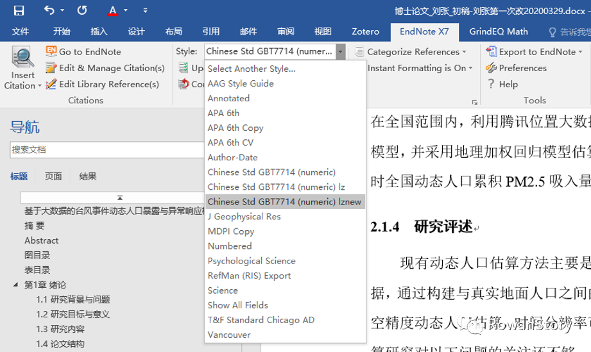Open the 设计 ribbon tab
The height and width of the screenshot is (352, 591).
pyautogui.click(x=136, y=31)
